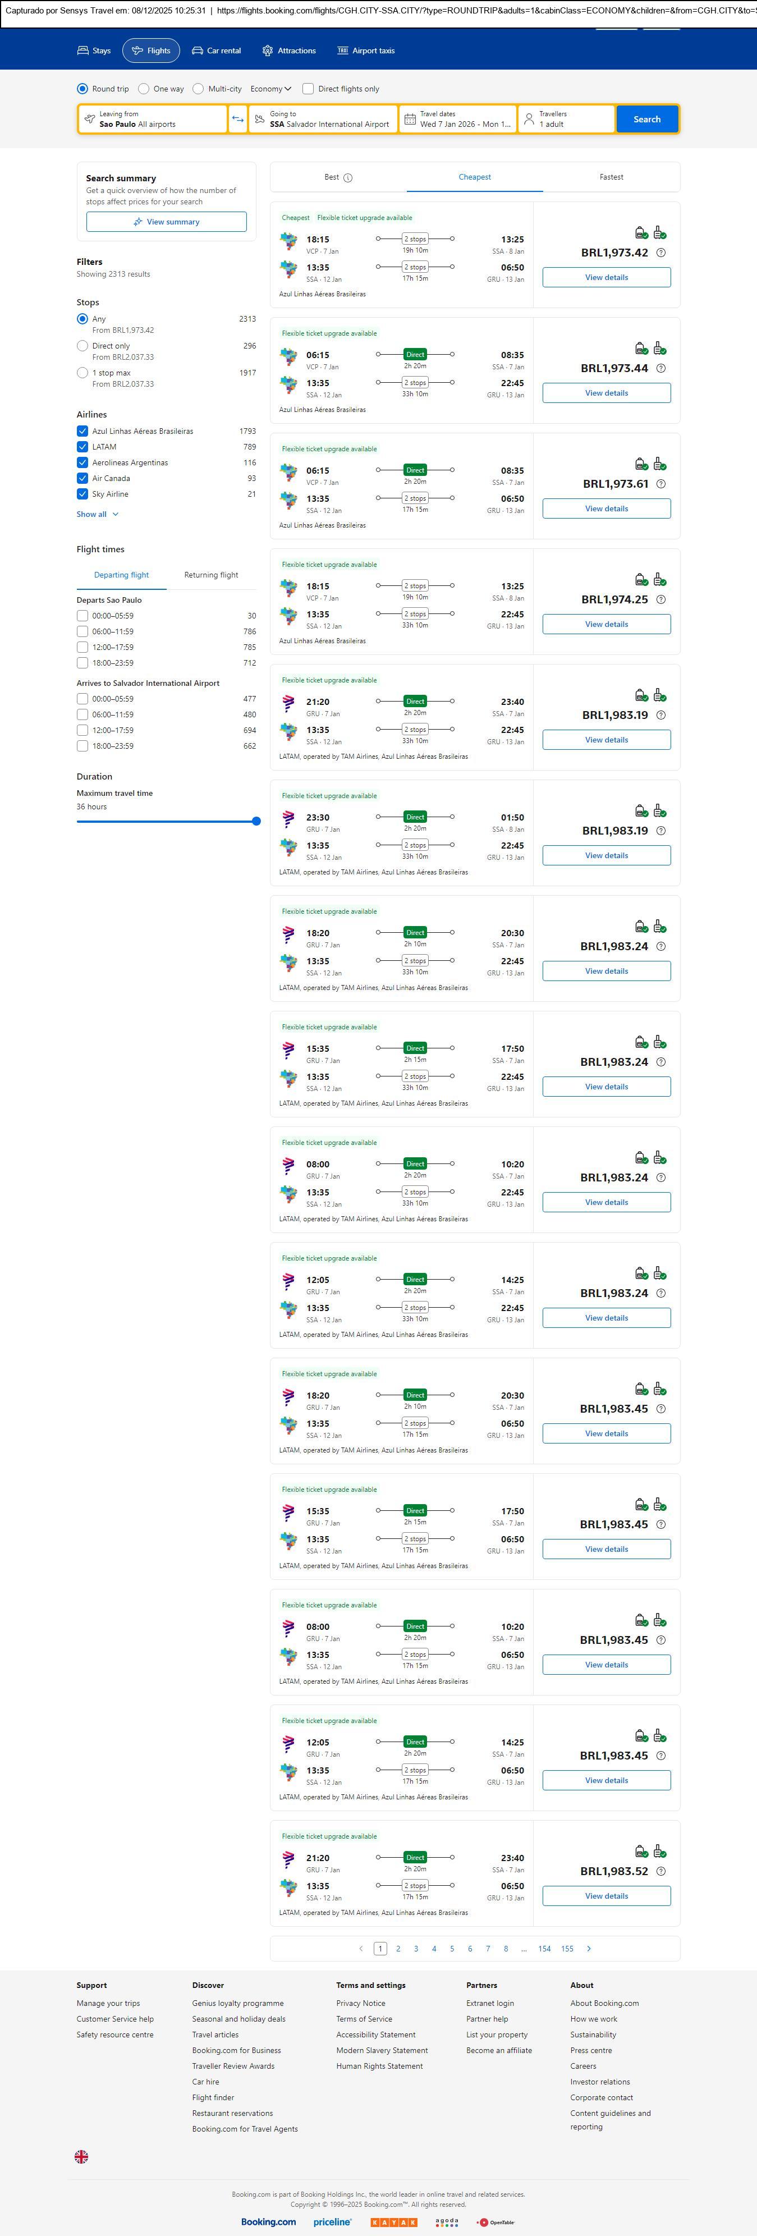Click the blue Search button

click(647, 119)
